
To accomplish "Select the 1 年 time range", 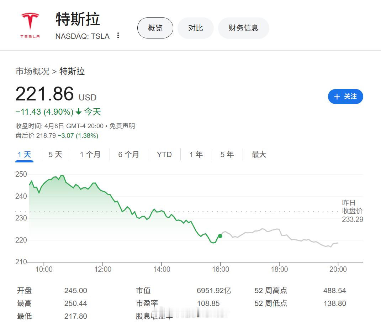I will click(196, 155).
